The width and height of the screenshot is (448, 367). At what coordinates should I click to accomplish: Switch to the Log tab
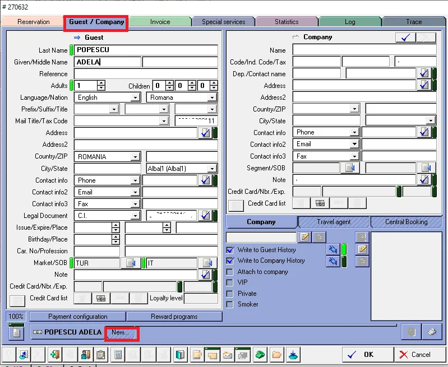point(350,22)
